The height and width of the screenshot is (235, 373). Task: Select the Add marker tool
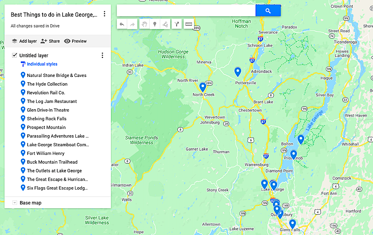(154, 24)
